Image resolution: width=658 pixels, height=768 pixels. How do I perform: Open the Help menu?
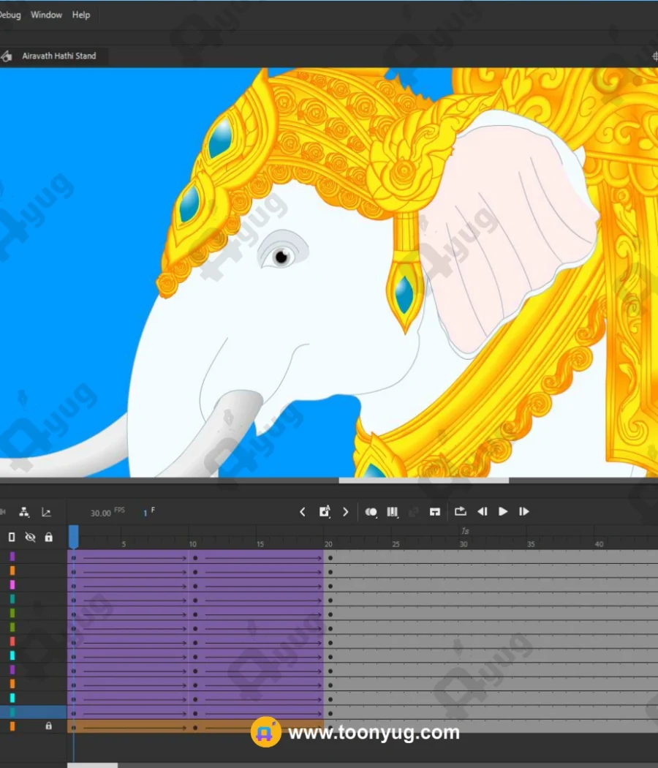click(81, 15)
